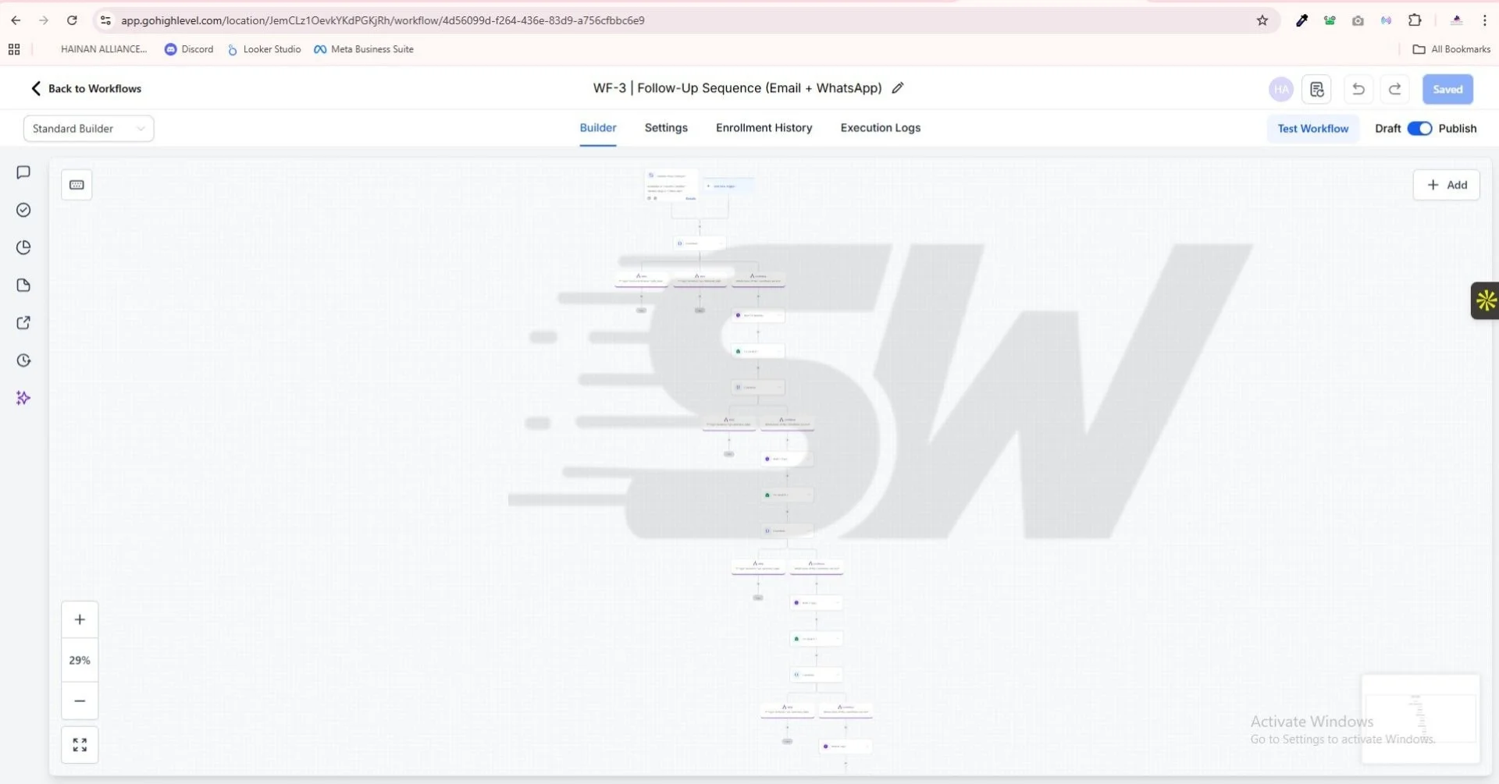This screenshot has height=784, width=1499.
Task: Toggle the Draft/Publish switch
Action: tap(1419, 129)
